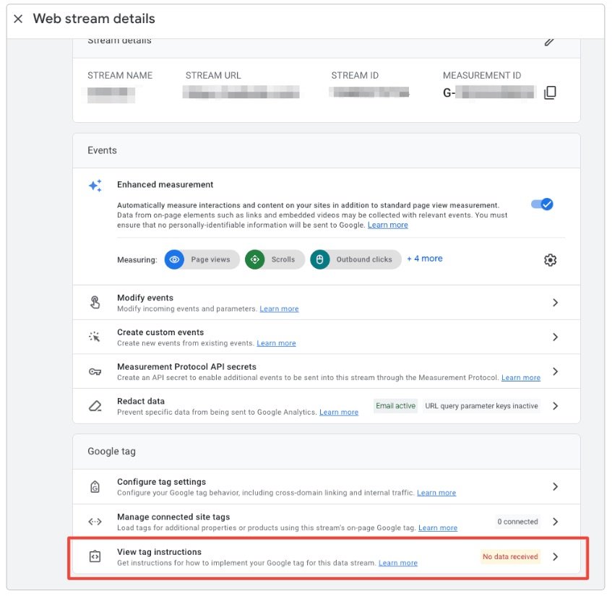
Task: Click the enhanced measurement sparkle icon
Action: 95,186
